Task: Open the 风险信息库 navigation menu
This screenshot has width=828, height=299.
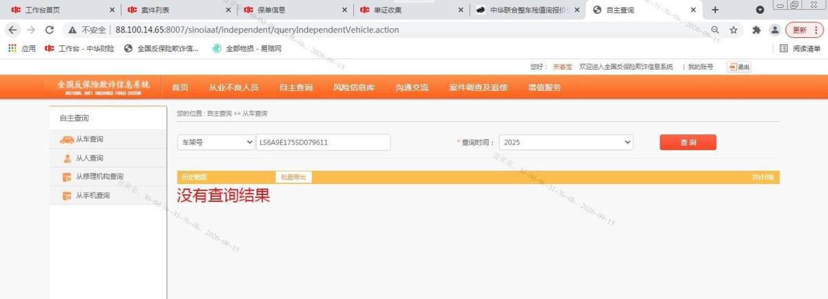Action: pyautogui.click(x=354, y=87)
